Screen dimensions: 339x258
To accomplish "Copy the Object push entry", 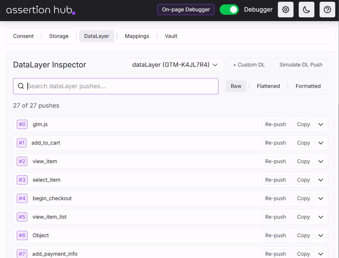I will tap(303, 235).
